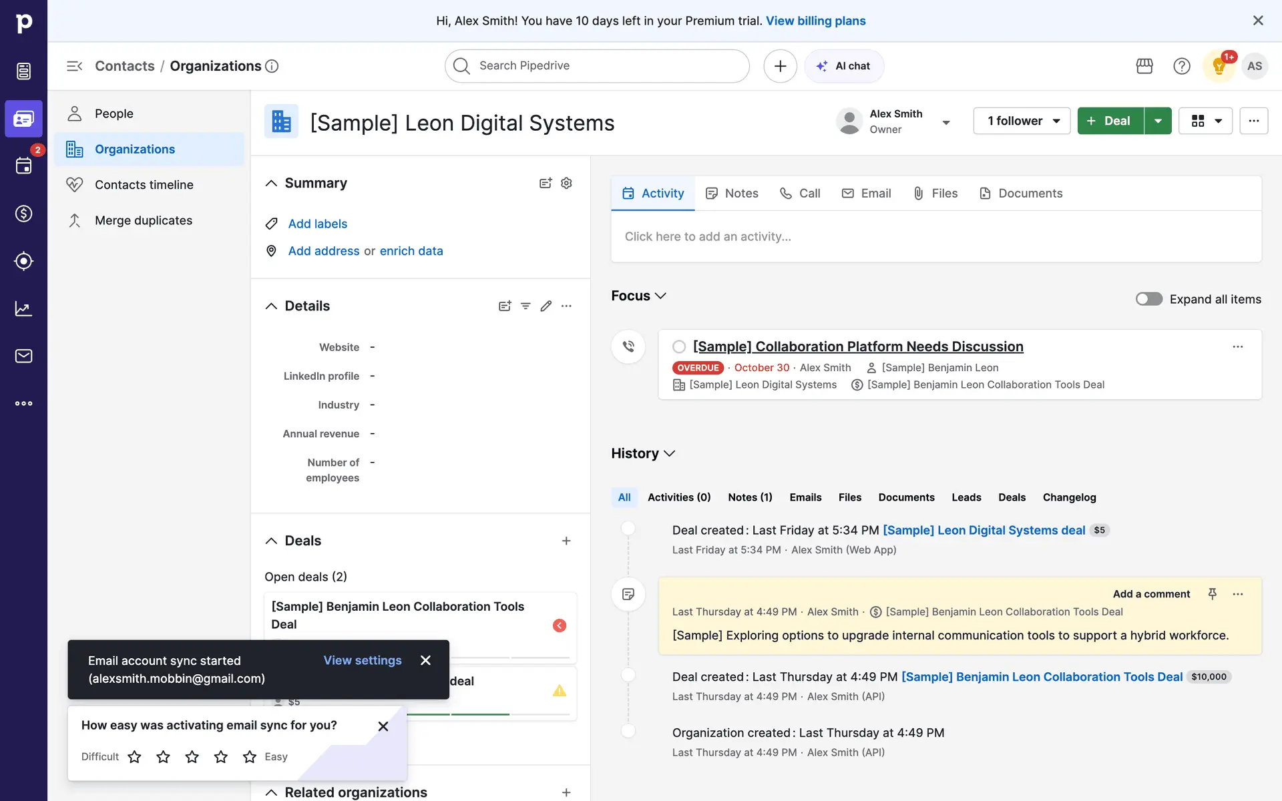Expand the green Deal button dropdown arrow
The width and height of the screenshot is (1282, 801).
(x=1158, y=121)
